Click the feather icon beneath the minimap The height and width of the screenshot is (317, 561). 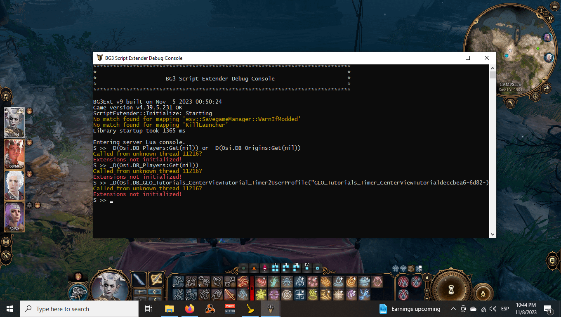click(510, 103)
